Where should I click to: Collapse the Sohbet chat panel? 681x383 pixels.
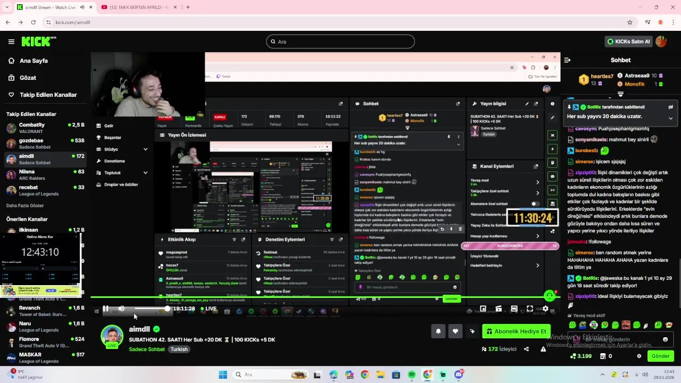coord(567,60)
